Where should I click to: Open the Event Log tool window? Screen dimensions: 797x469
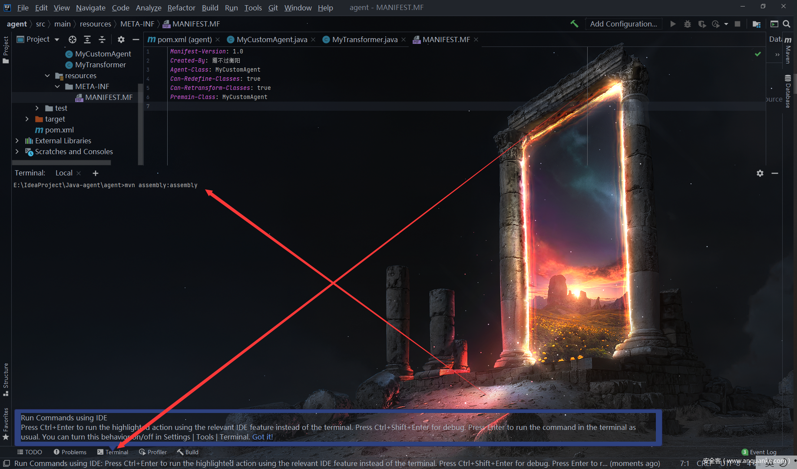coord(759,452)
